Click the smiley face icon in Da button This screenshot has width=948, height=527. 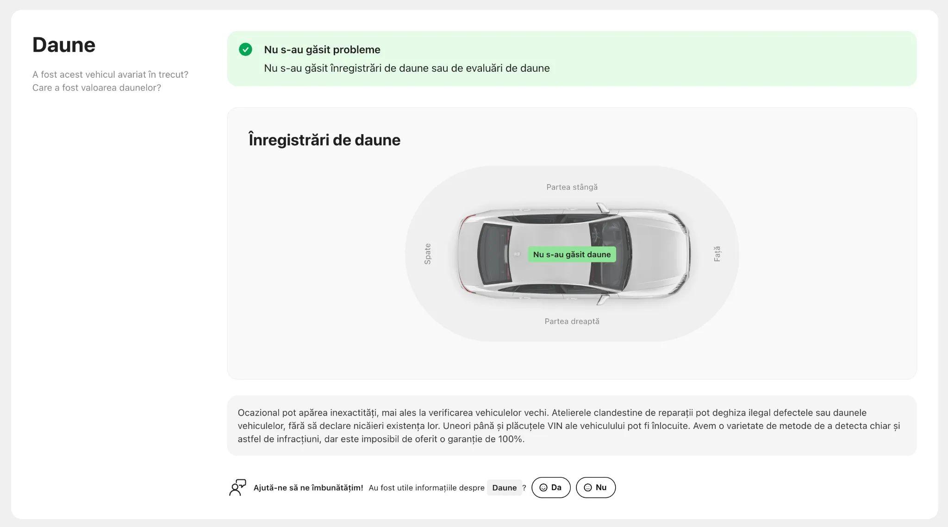click(543, 488)
